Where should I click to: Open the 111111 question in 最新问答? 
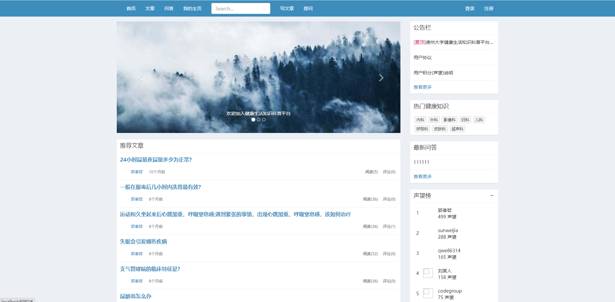pyautogui.click(x=421, y=162)
